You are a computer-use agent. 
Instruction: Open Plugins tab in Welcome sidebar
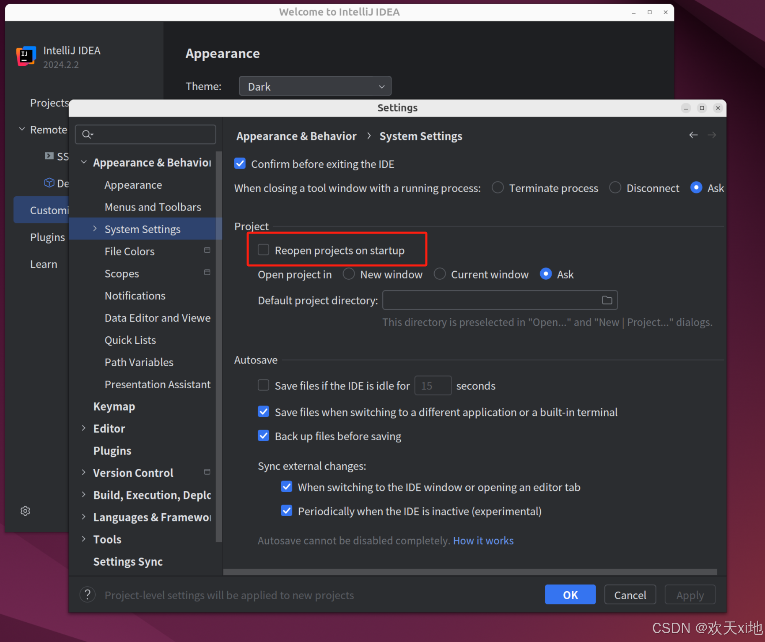pos(47,237)
